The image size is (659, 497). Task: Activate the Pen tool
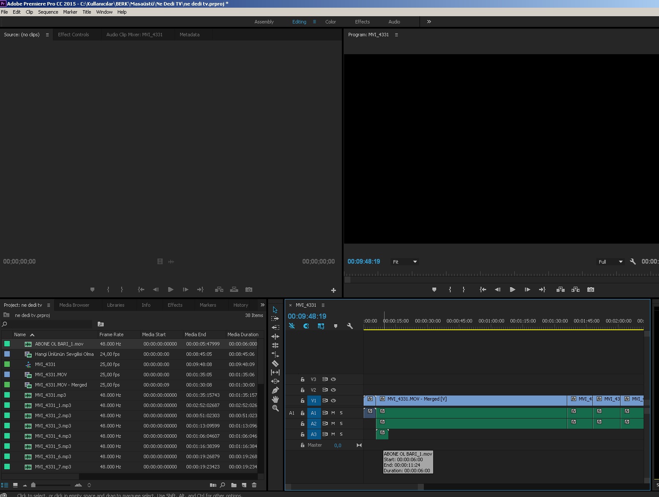pyautogui.click(x=275, y=390)
